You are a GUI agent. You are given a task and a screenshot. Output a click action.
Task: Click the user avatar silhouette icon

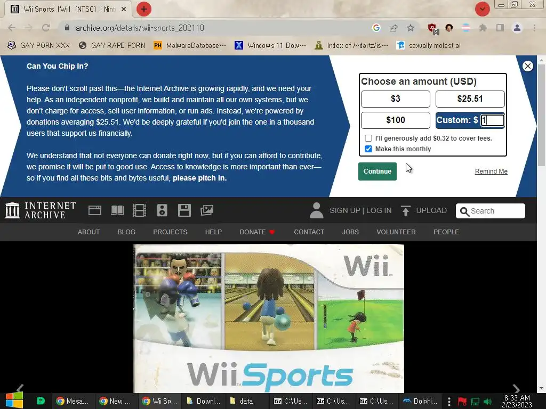(317, 210)
